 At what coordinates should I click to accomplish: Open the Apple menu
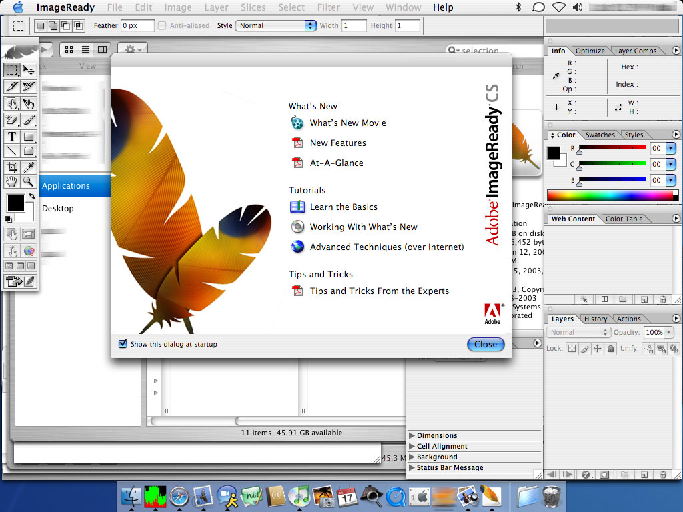[x=18, y=7]
